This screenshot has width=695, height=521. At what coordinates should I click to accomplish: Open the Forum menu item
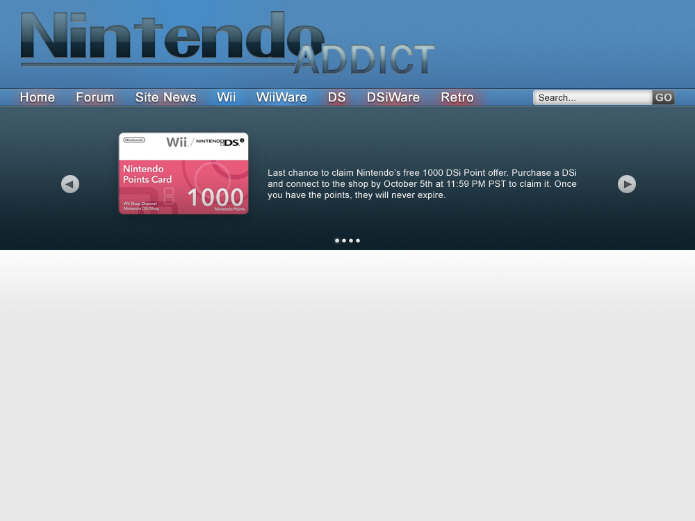(x=95, y=97)
